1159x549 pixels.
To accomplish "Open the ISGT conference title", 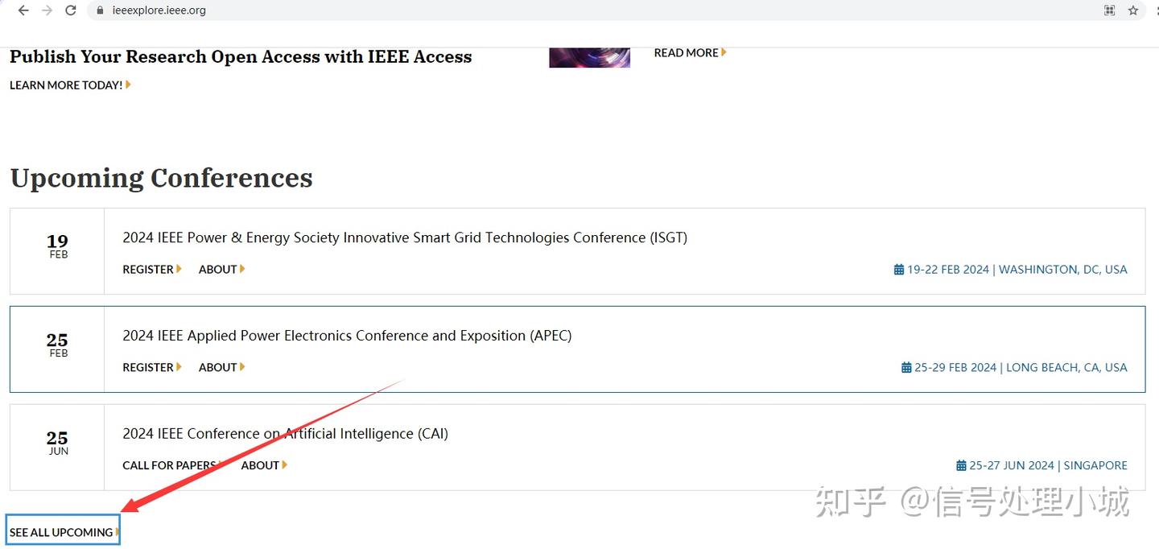I will point(404,237).
